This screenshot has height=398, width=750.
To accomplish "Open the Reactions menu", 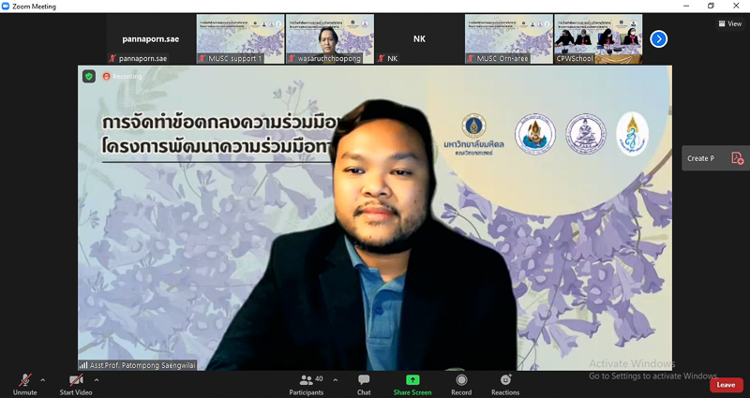I will 505,384.
